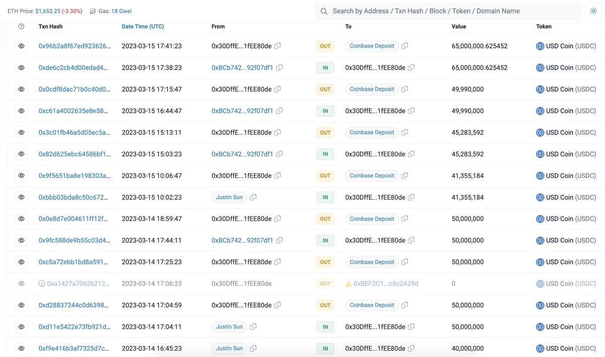Copy Coinbase Deposit address in 18:59:47 row

tap(405, 219)
